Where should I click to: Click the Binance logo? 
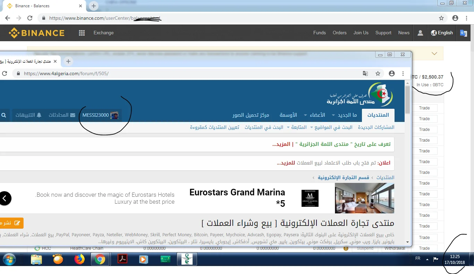(37, 33)
